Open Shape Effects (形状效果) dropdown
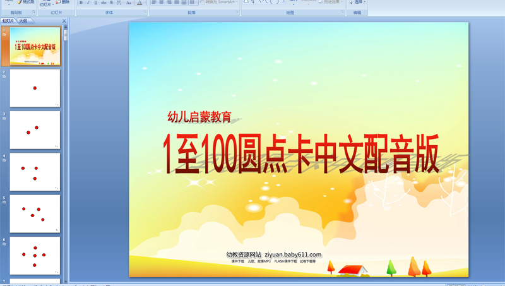Viewport: 505px width, 286px height. pos(332,2)
